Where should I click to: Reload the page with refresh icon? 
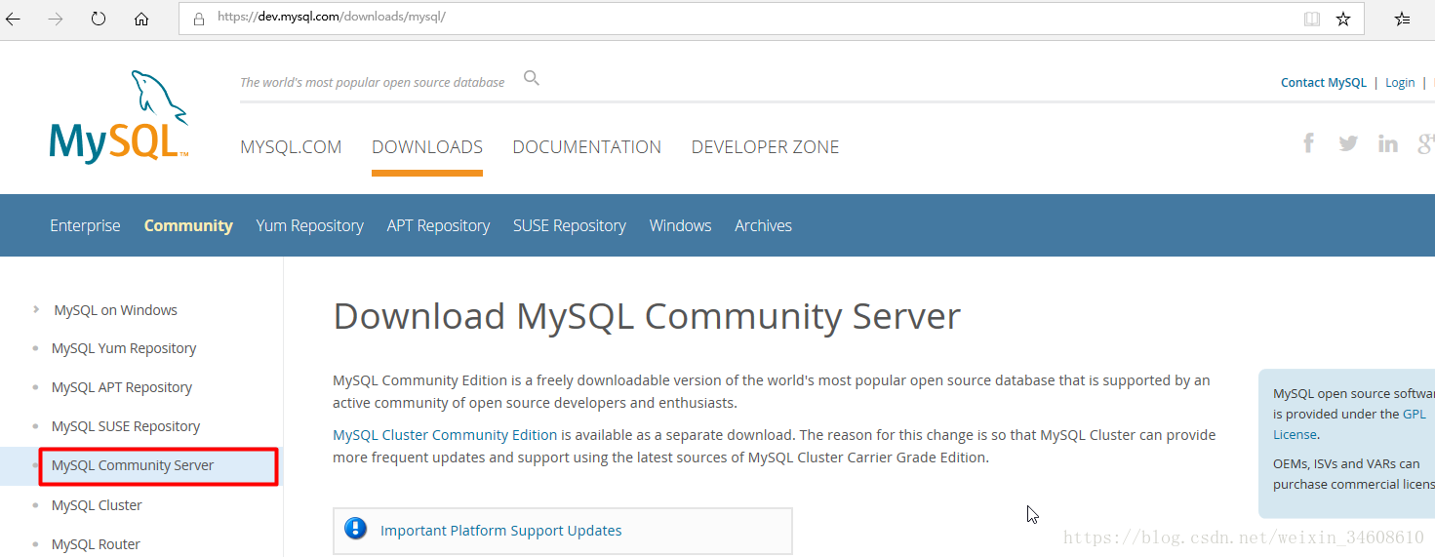[x=99, y=19]
